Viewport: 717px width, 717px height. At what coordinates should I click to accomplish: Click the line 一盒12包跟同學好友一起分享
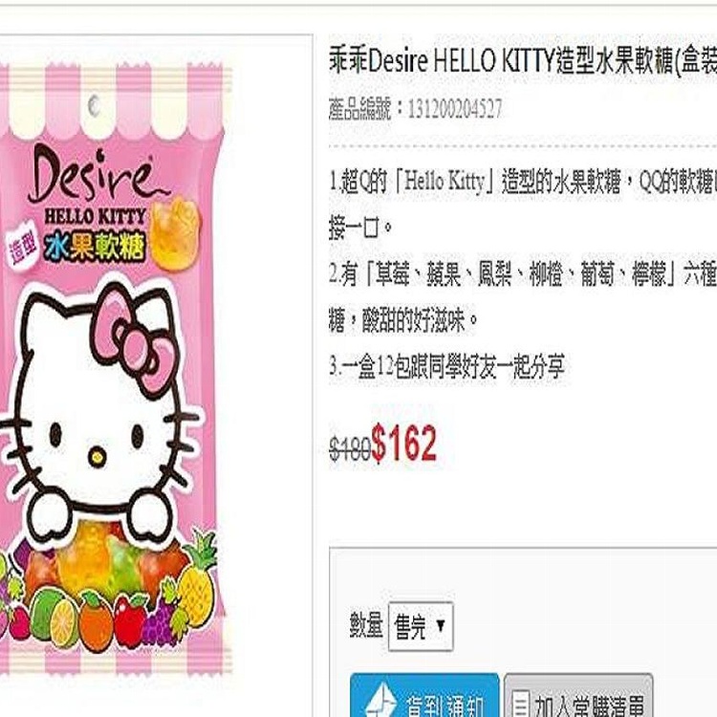point(447,367)
